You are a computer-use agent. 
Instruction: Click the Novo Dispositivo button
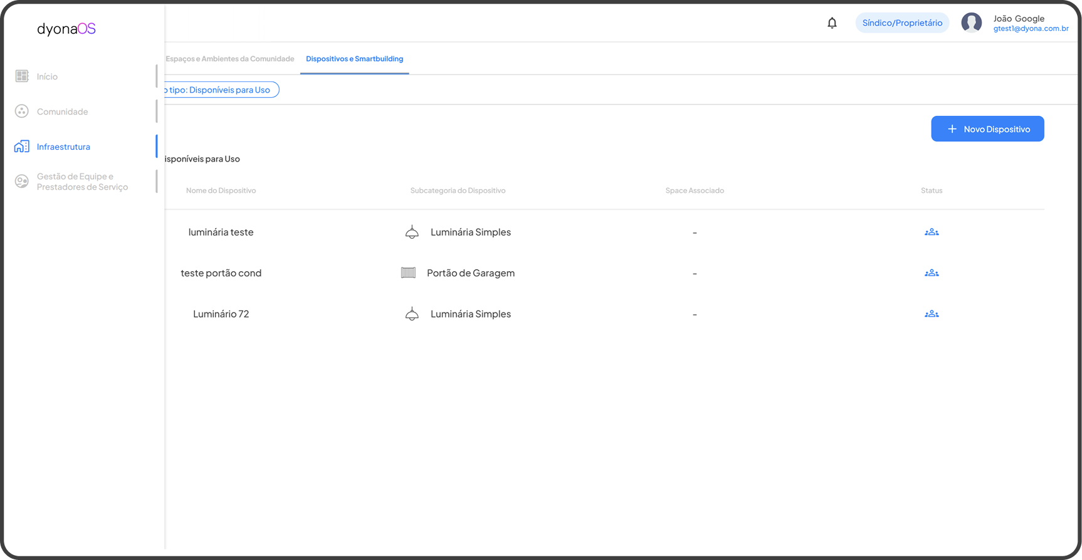[987, 129]
